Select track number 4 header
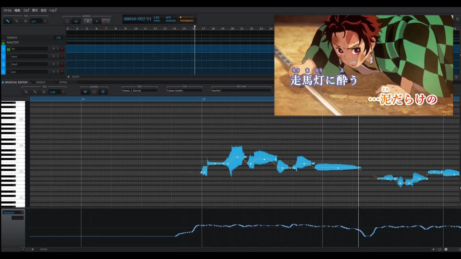The image size is (461, 259). click(3, 71)
